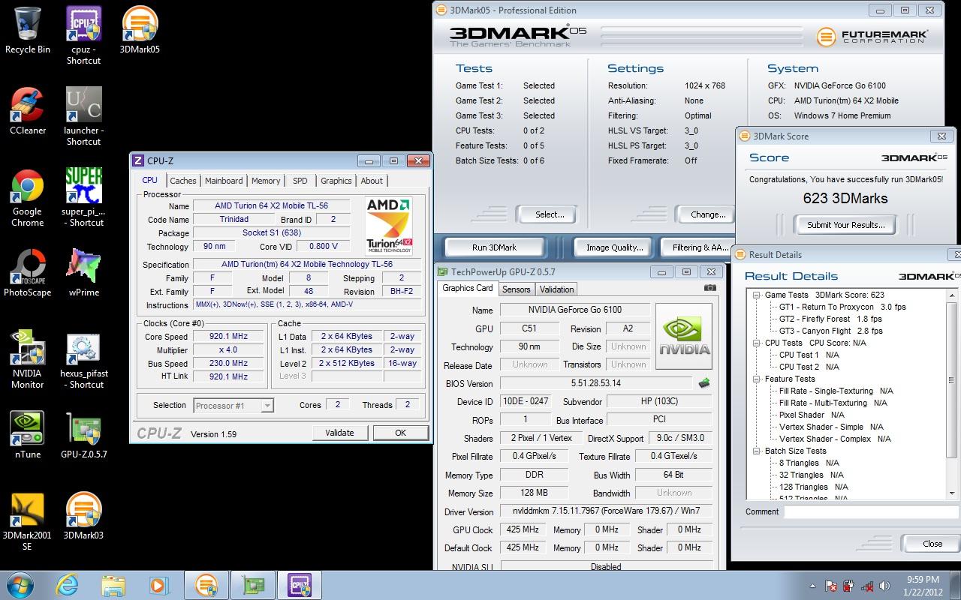The width and height of the screenshot is (961, 600).
Task: Select the Pixel Shader result row
Action: click(812, 415)
